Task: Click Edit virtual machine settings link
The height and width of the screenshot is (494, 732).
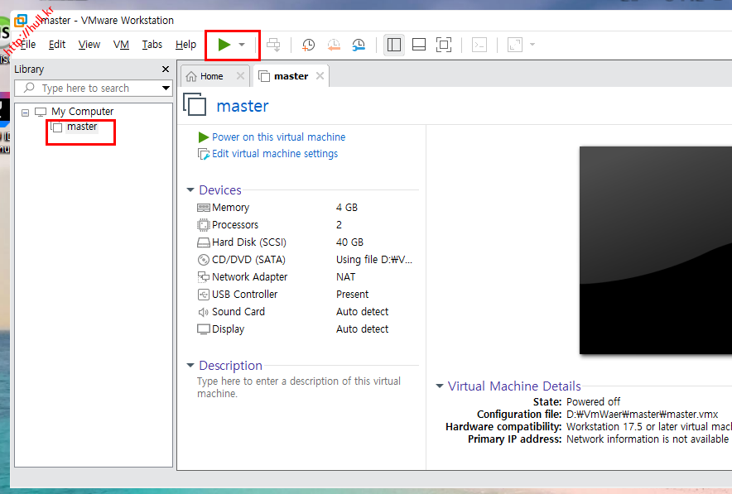Action: click(x=275, y=154)
